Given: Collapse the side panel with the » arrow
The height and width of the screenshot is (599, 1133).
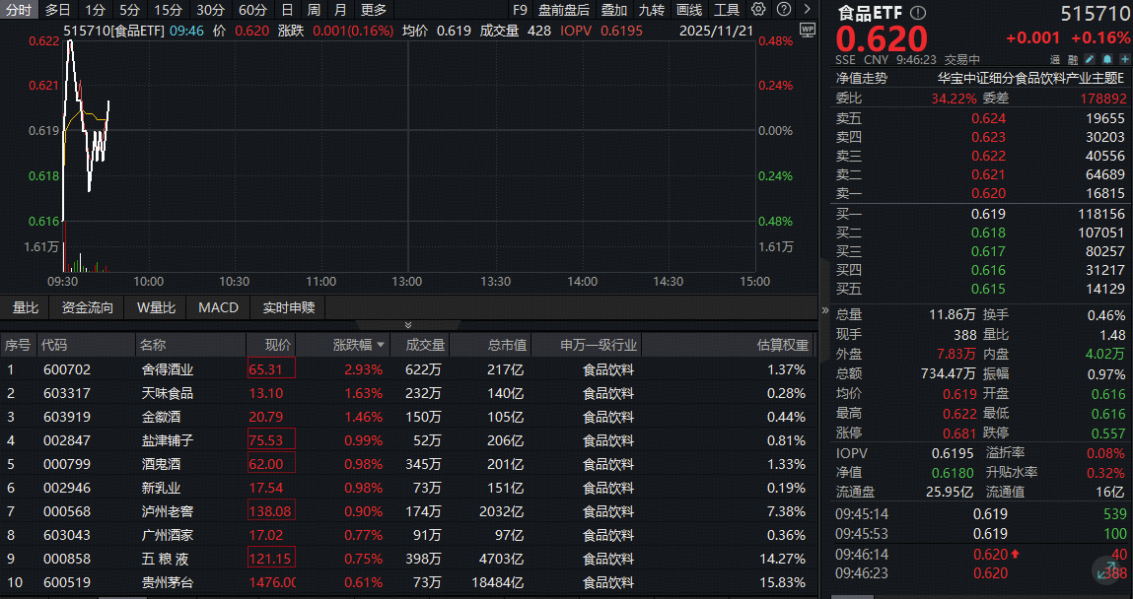Looking at the screenshot, I should click(825, 310).
